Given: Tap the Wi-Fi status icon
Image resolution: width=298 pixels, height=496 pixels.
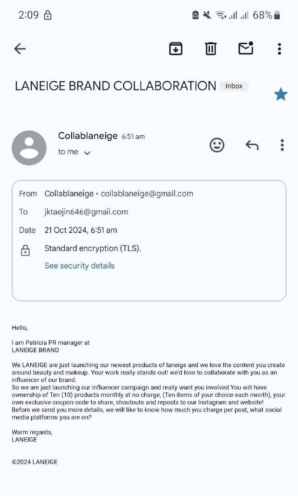Looking at the screenshot, I should click(220, 15).
